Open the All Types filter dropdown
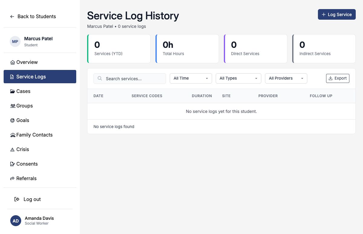This screenshot has width=363, height=234. pos(238,78)
